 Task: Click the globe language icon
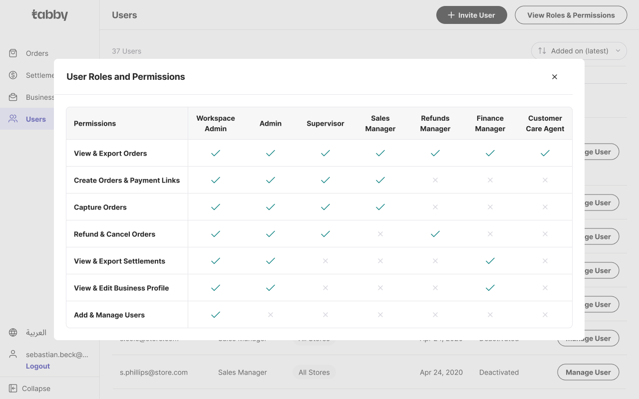tap(13, 333)
